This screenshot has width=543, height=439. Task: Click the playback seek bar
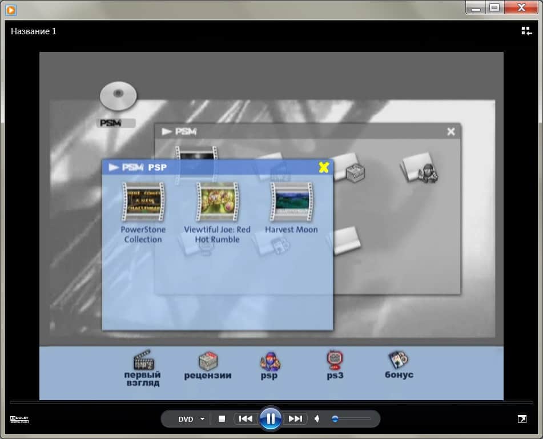[x=271, y=402]
